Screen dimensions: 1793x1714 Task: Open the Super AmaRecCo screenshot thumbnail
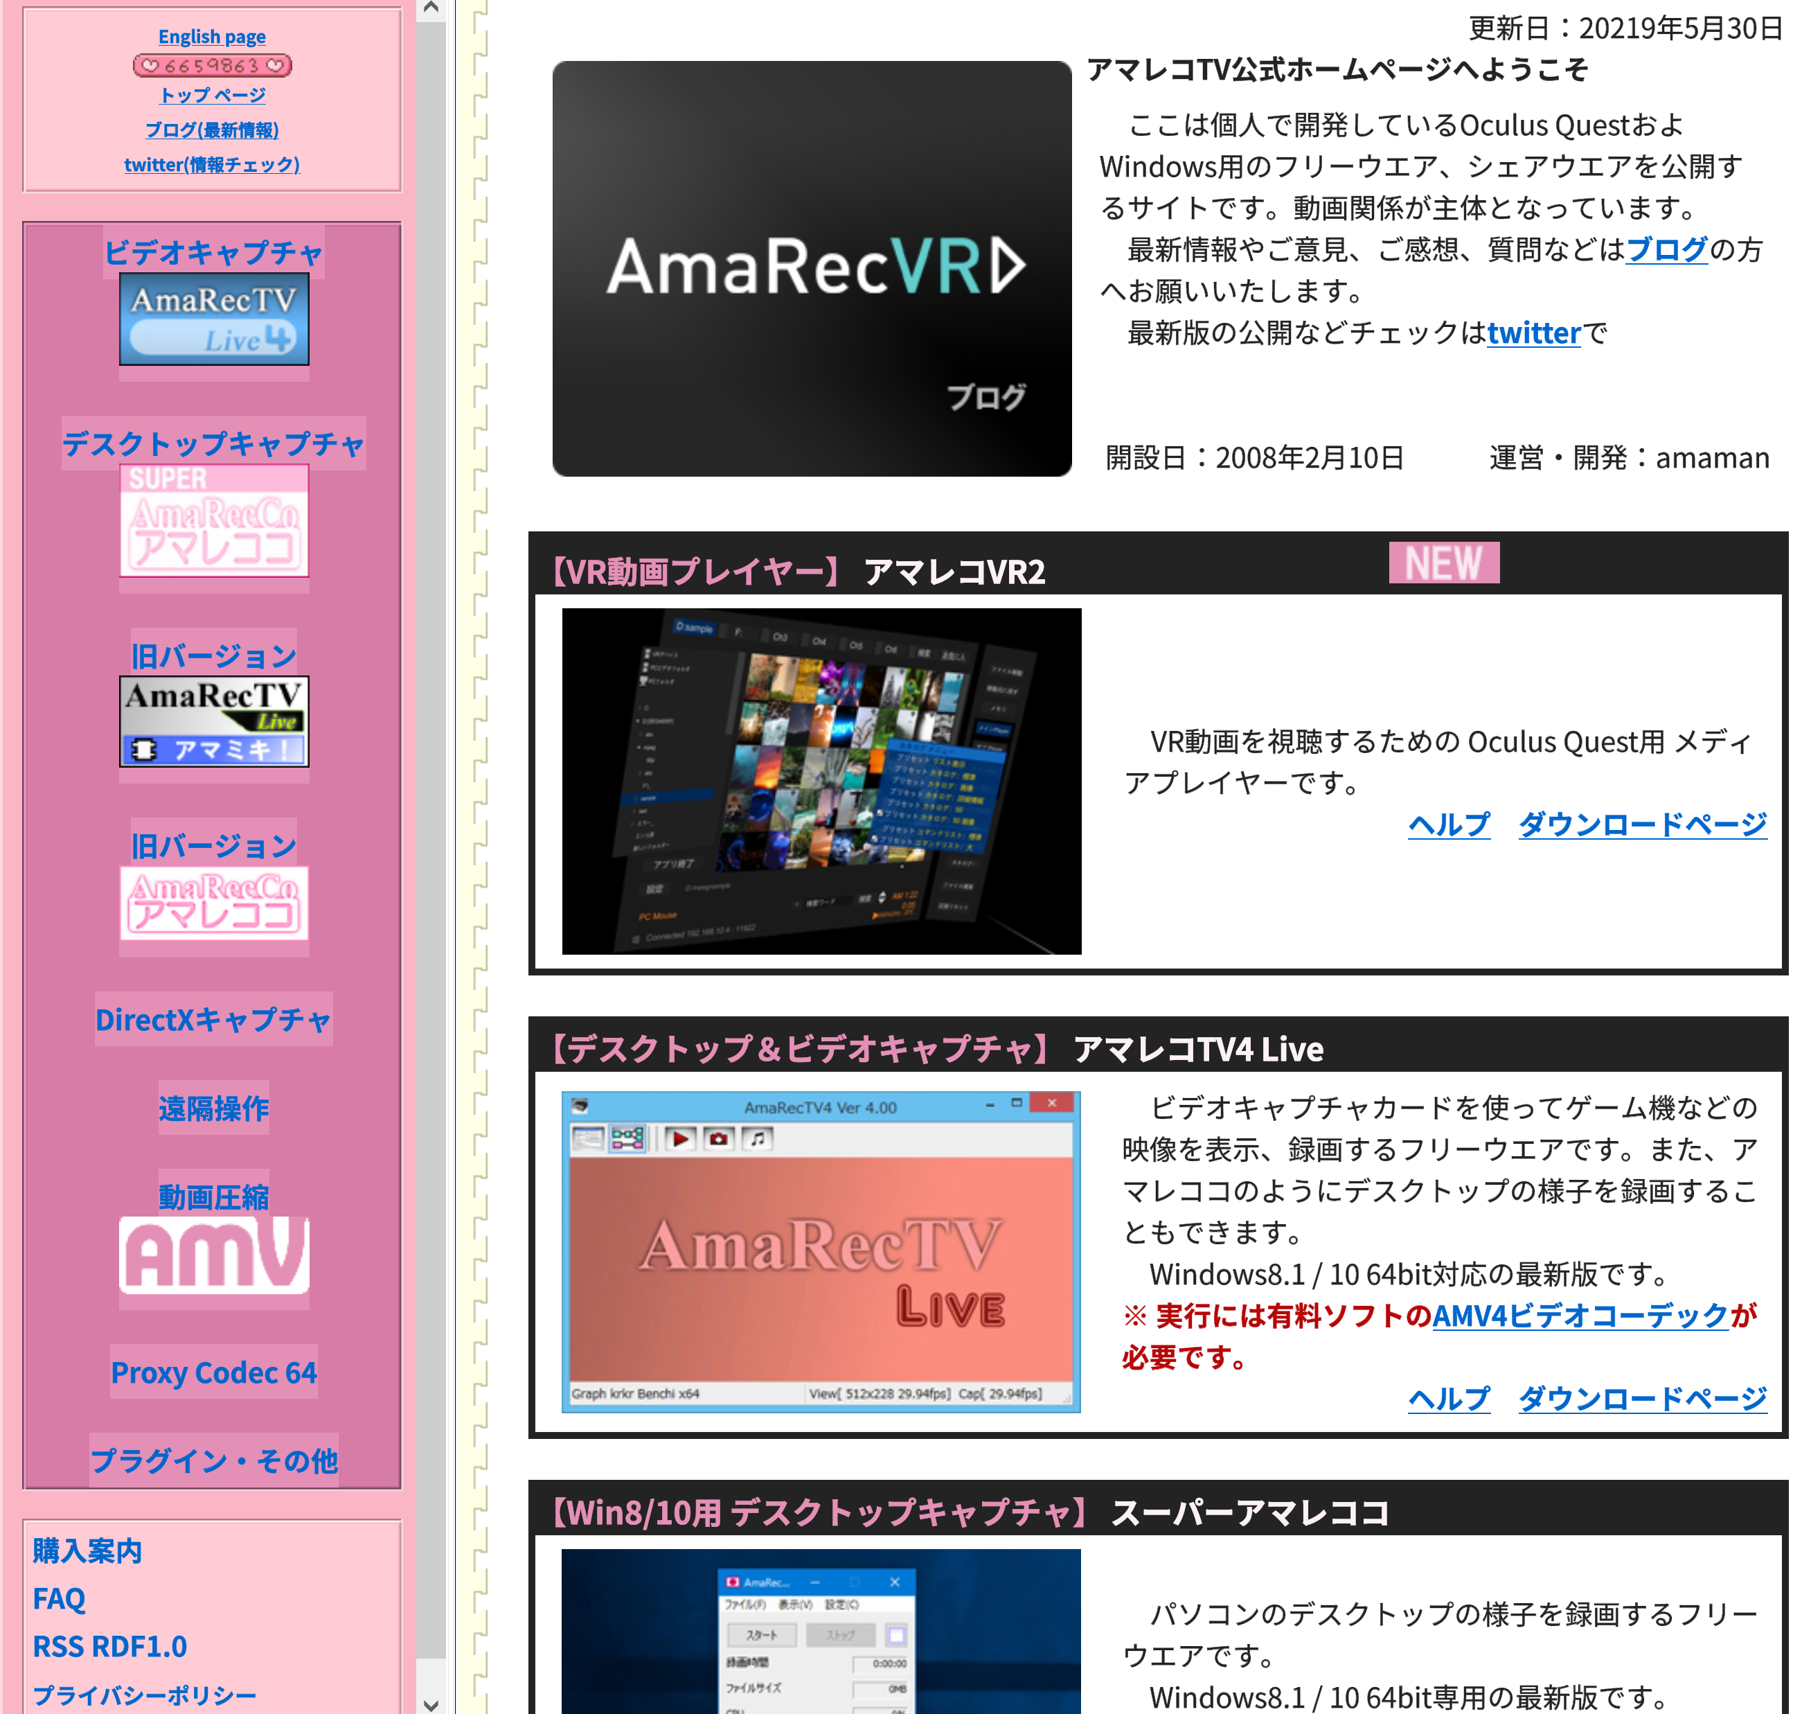pos(821,1631)
